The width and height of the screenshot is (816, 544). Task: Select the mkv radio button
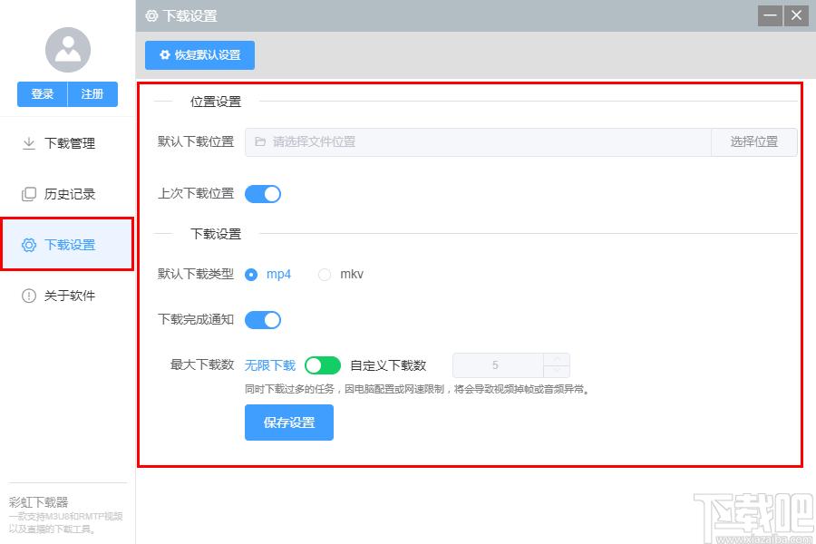325,275
